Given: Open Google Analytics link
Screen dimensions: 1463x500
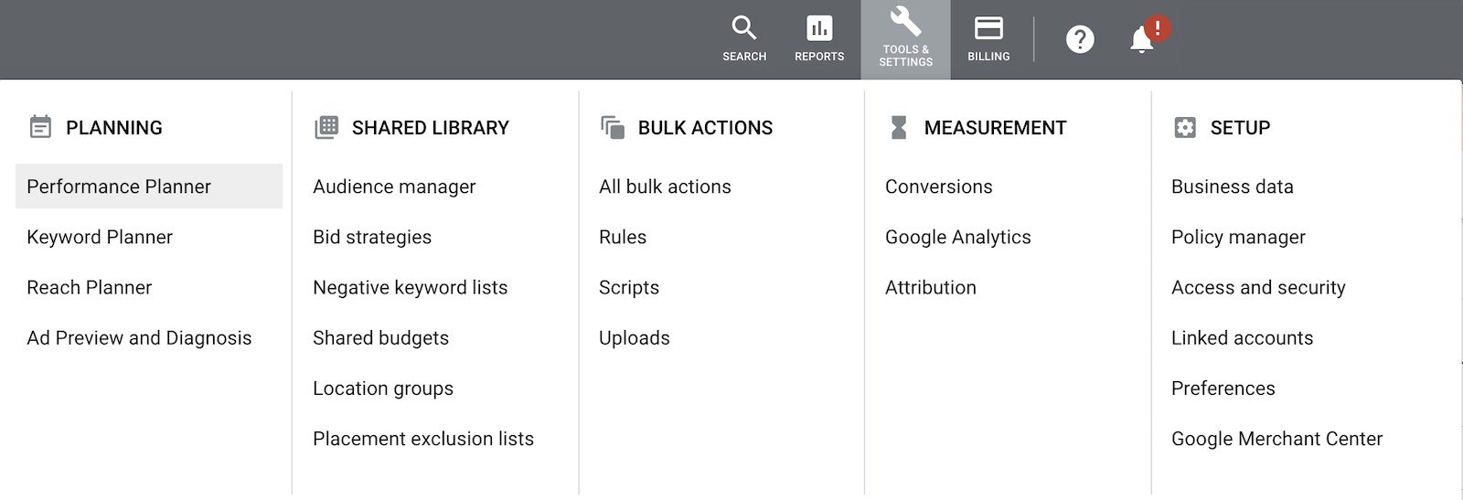Looking at the screenshot, I should pos(957,237).
